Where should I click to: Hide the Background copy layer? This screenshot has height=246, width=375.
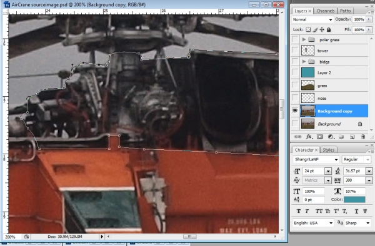(295, 111)
